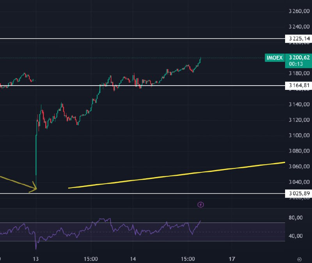
Task: Click the 15:00 label after date 14
Action: [x=188, y=259]
